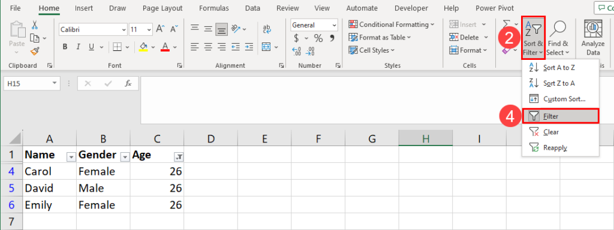Viewport: 614px width, 230px height.
Task: Choose Reapply in the menu
Action: (560, 148)
